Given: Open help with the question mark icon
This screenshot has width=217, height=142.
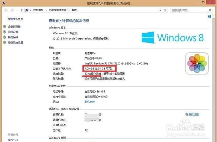Looking at the screenshot, I should [210, 17].
